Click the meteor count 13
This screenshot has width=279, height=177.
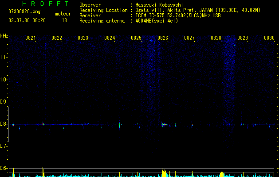point(64,20)
